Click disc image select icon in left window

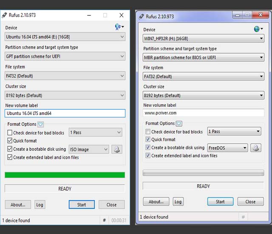pyautogui.click(x=117, y=149)
